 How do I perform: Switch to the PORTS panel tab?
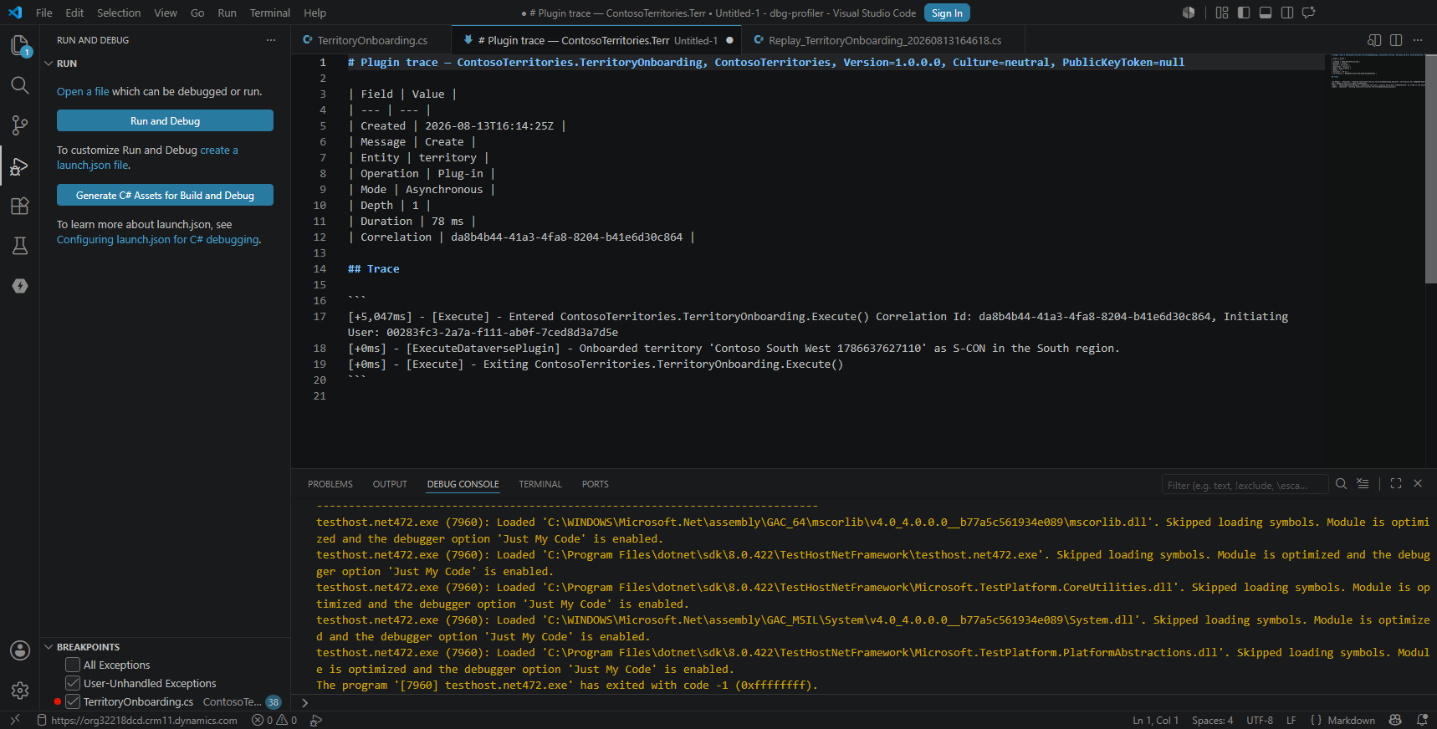pyautogui.click(x=596, y=484)
